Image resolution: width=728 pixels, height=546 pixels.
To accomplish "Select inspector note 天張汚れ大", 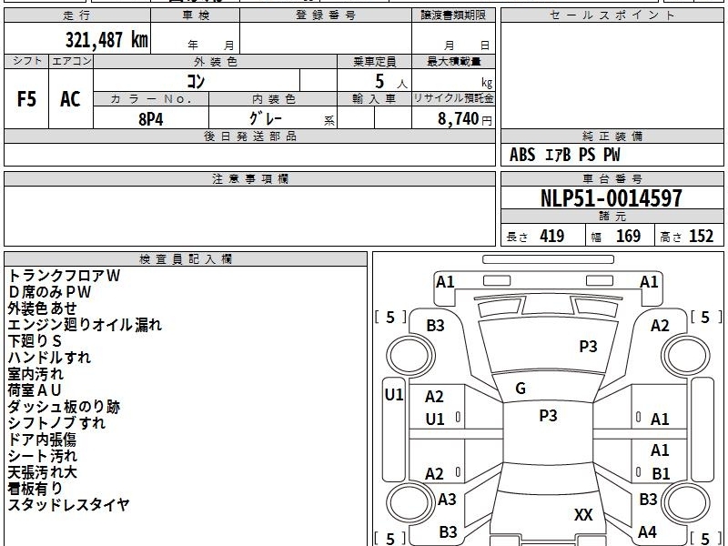I will [x=42, y=472].
